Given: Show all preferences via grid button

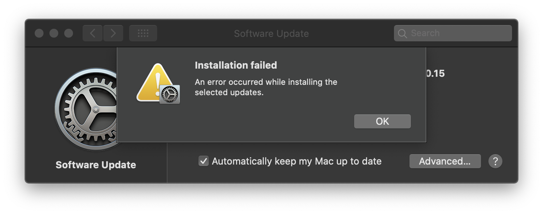Looking at the screenshot, I should coord(143,34).
